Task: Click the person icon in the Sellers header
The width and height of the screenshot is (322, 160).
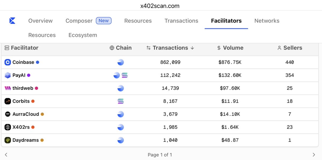Action: 279,48
